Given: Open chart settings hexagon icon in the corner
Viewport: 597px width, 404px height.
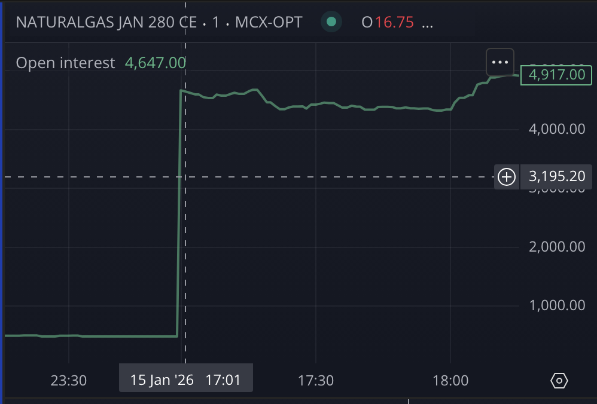Looking at the screenshot, I should [559, 380].
